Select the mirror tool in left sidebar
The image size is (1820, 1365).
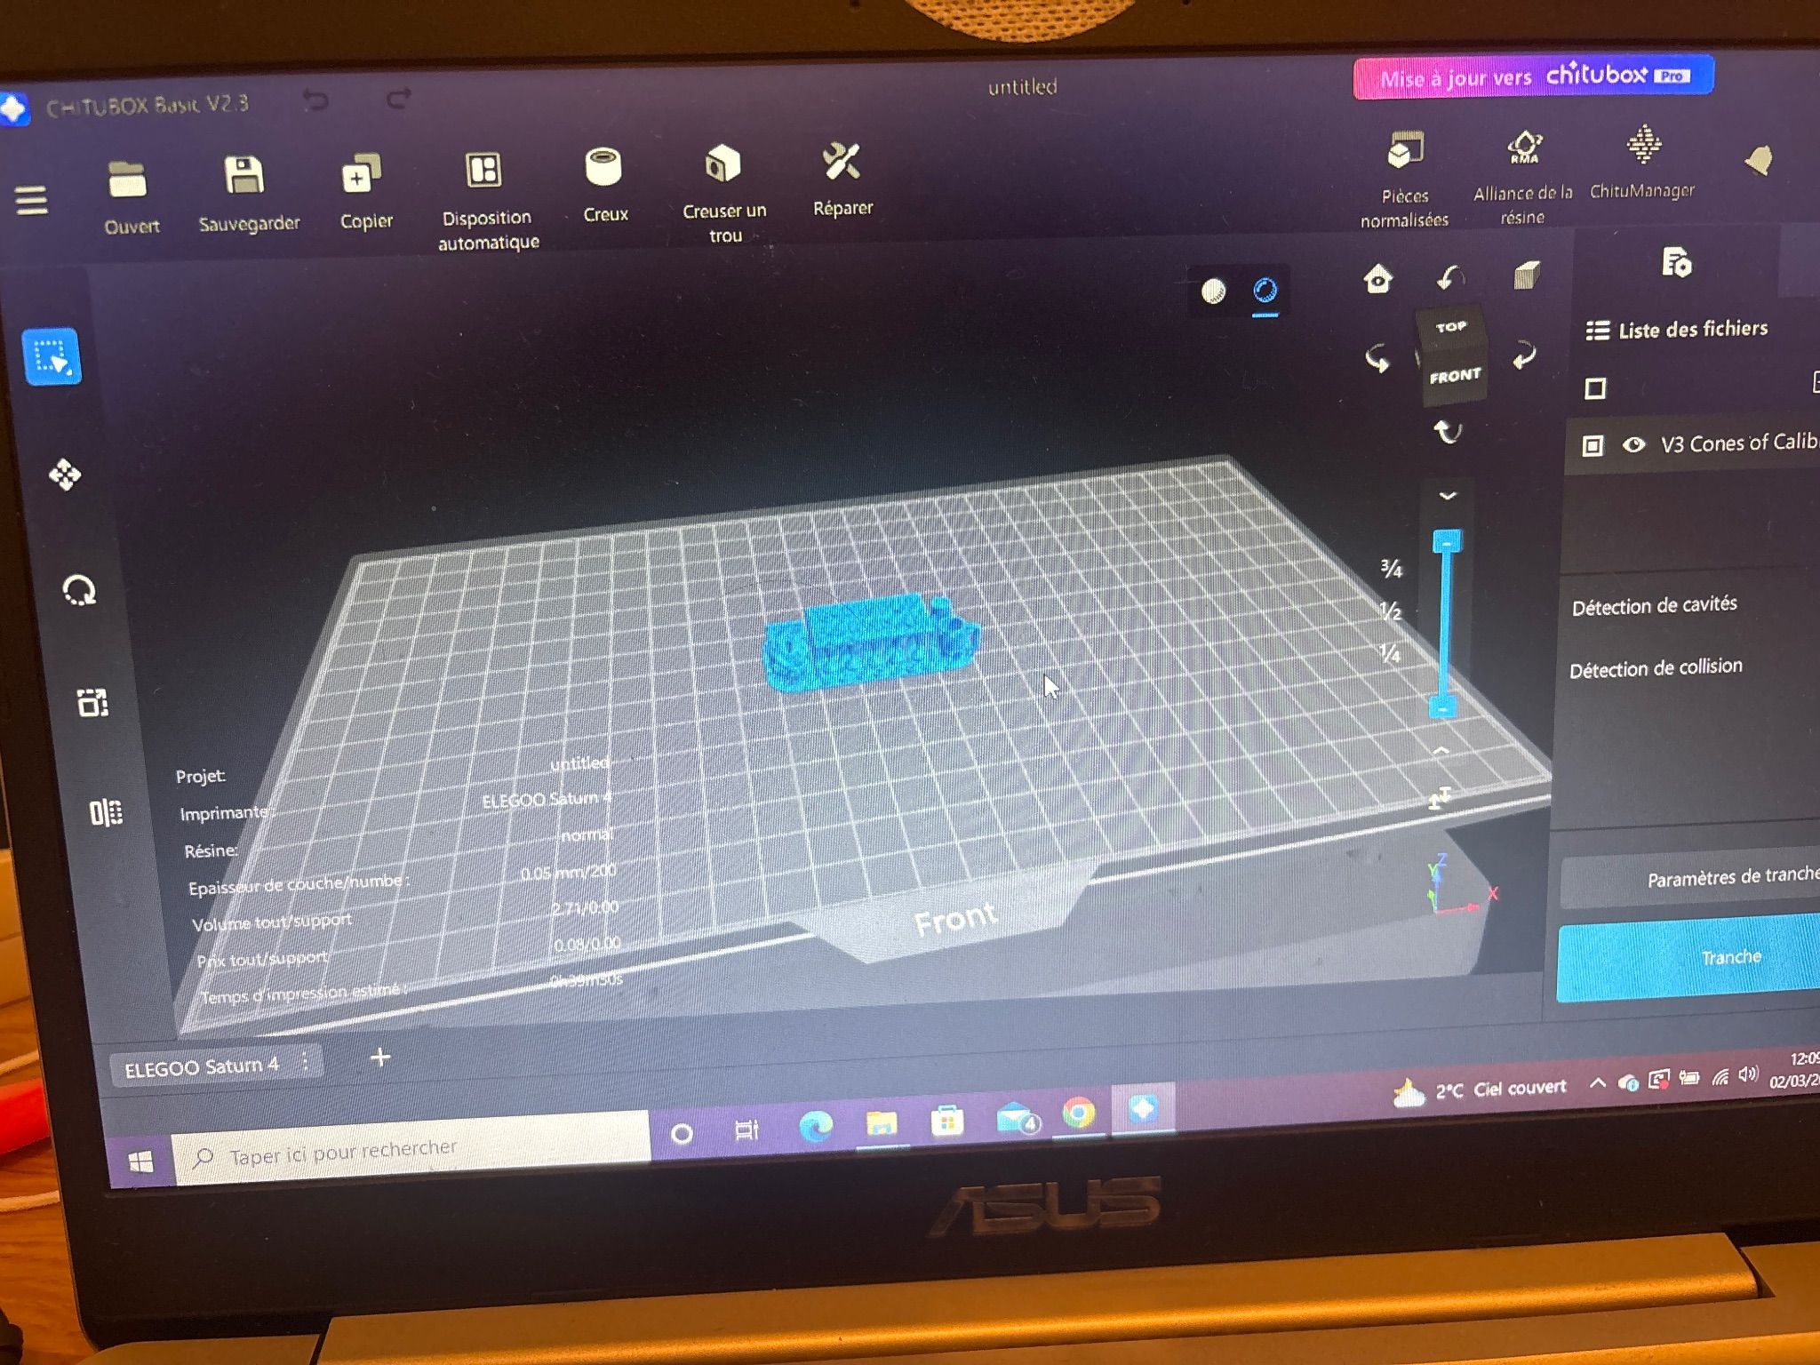coord(106,812)
